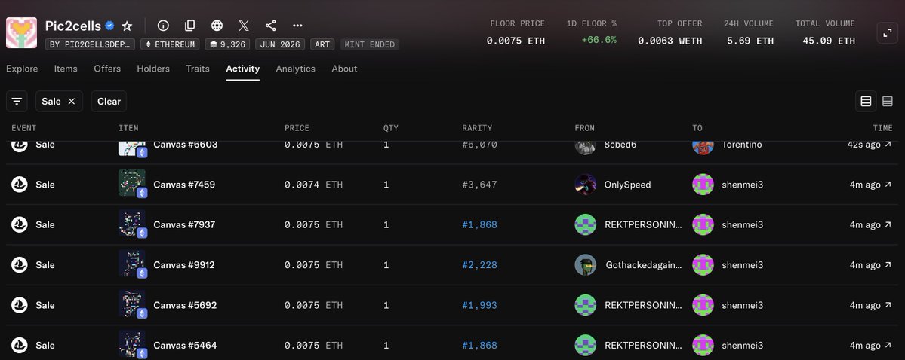Open the Holders tab
Image resolution: width=905 pixels, height=360 pixels.
(x=153, y=69)
